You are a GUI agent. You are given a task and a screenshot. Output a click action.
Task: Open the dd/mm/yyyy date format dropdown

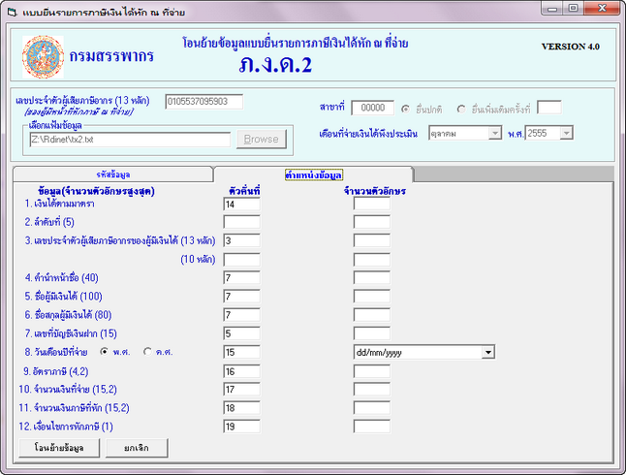(487, 352)
